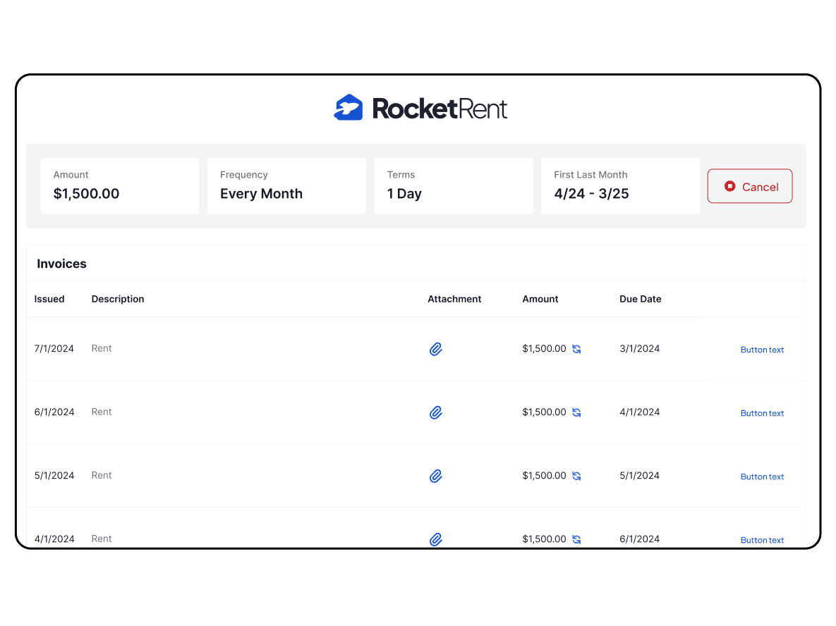Click recurring sync icon on 4/1/2024 invoice amount
836x626 pixels.
576,539
